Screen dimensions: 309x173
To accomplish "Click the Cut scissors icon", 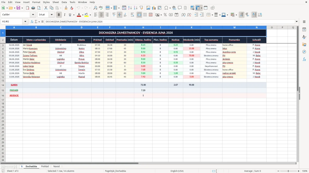I will (46, 8).
